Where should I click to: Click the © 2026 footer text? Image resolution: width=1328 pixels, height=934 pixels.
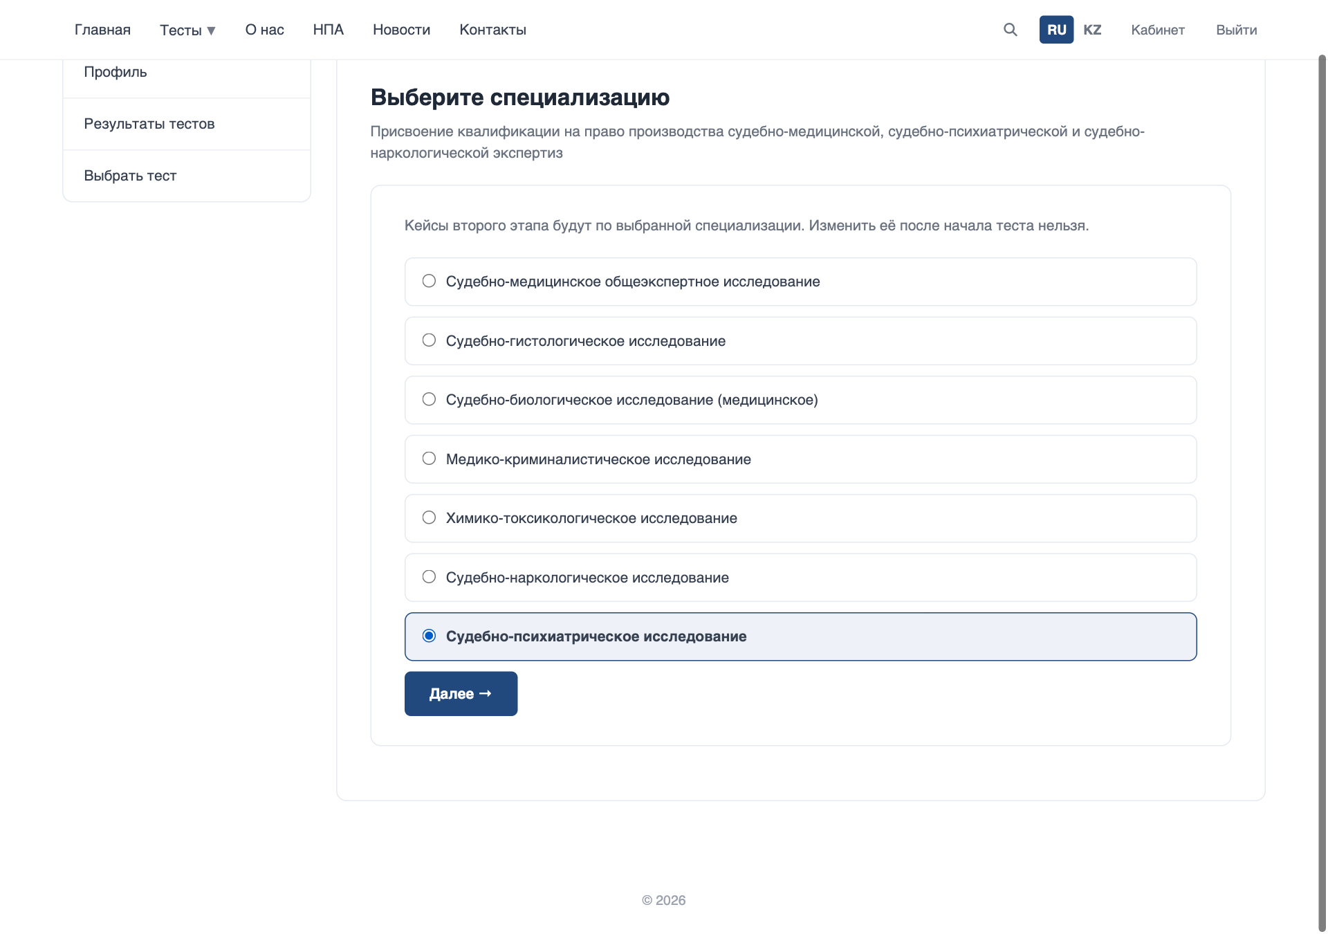pos(664,900)
